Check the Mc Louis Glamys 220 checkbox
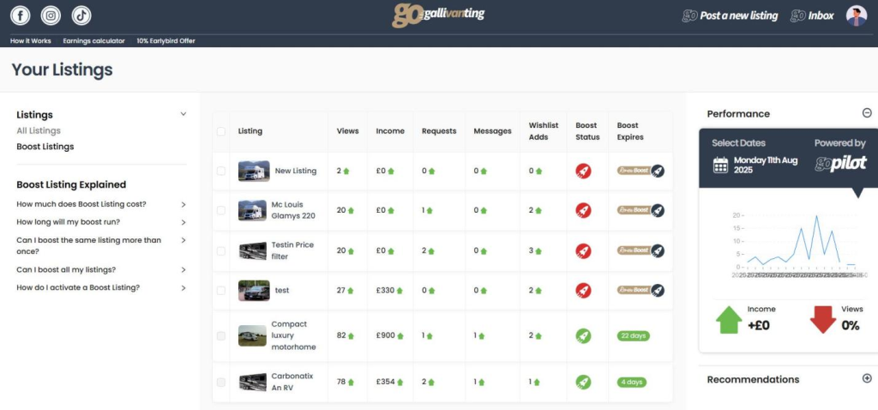 click(x=221, y=210)
